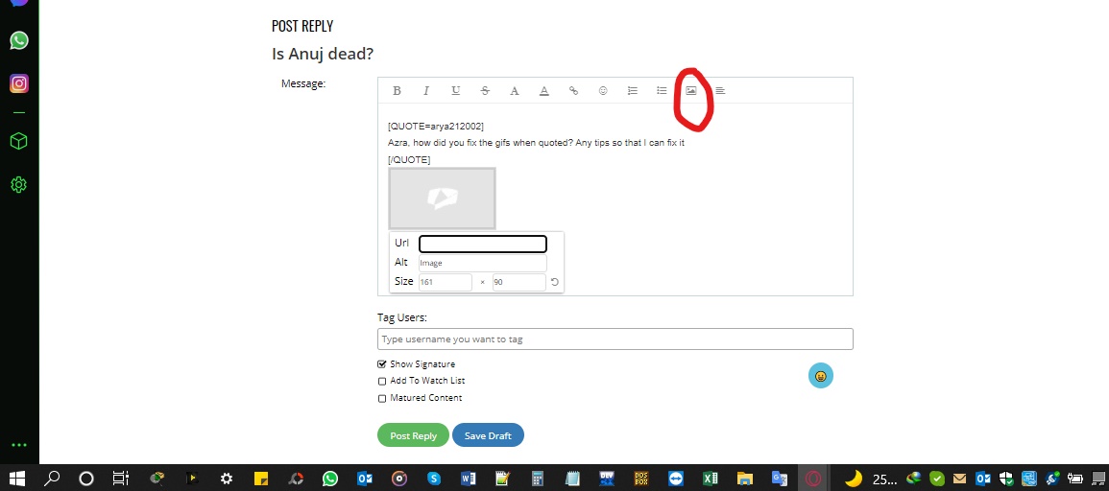The image size is (1109, 491).
Task: Click the insert image icon
Action: coord(691,90)
